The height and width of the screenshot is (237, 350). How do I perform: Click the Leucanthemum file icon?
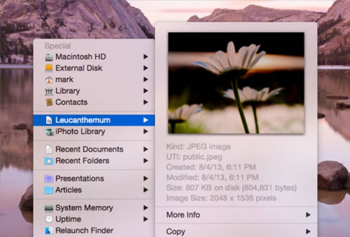click(x=49, y=120)
